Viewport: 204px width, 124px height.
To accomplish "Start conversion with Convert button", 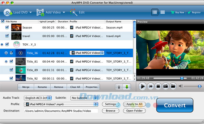I will pyautogui.click(x=175, y=105).
